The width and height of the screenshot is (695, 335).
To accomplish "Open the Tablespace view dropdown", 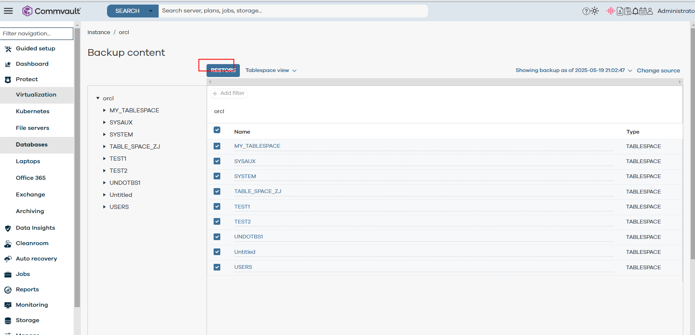I will 271,70.
